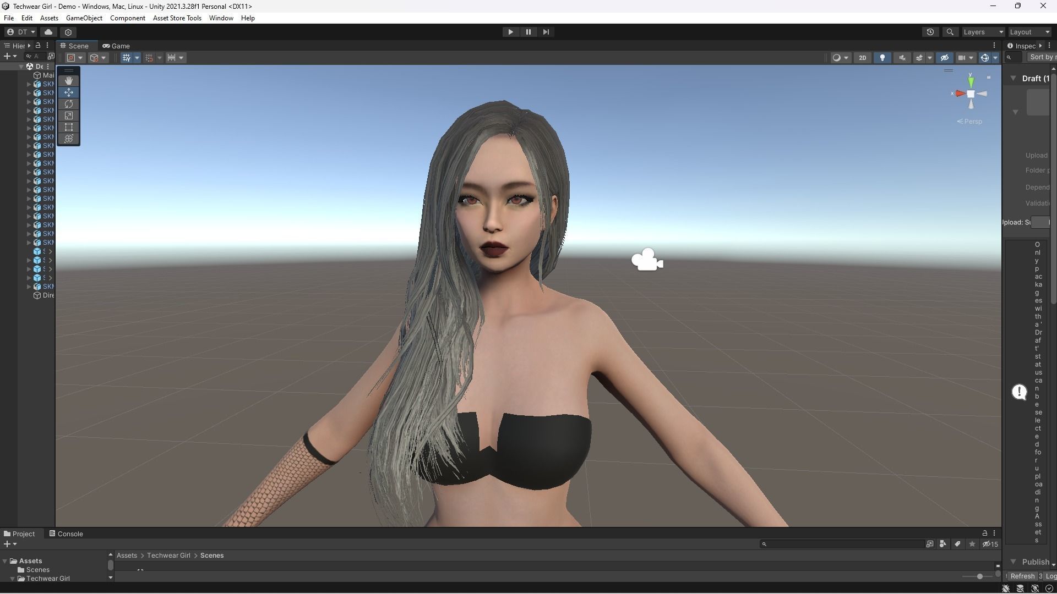
Task: Open the Layers dropdown
Action: [983, 32]
